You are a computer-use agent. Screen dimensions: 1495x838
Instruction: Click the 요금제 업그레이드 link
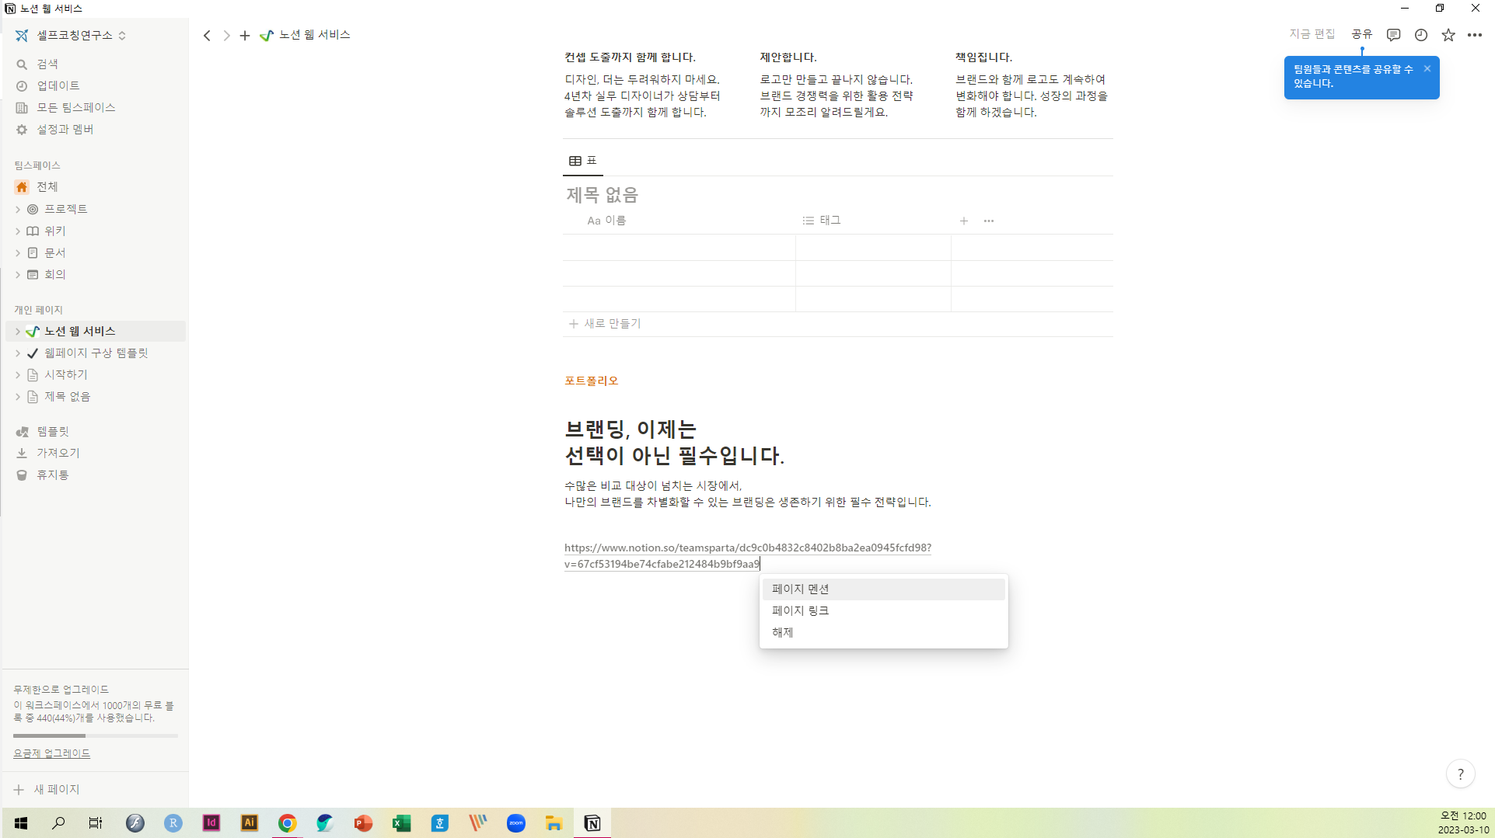[51, 753]
